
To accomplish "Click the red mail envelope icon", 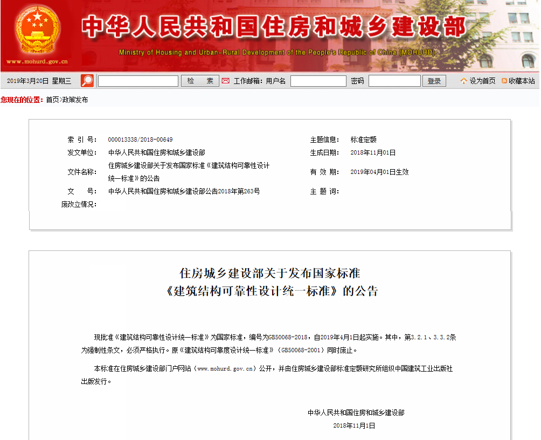I will [226, 81].
